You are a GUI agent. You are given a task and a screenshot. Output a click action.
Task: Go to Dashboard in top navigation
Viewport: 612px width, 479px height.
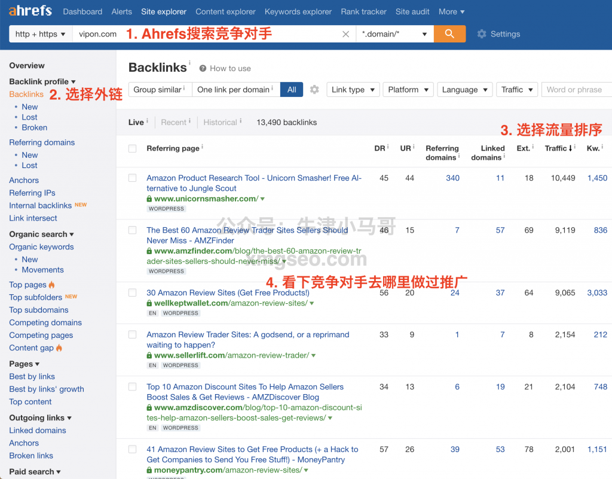[82, 12]
